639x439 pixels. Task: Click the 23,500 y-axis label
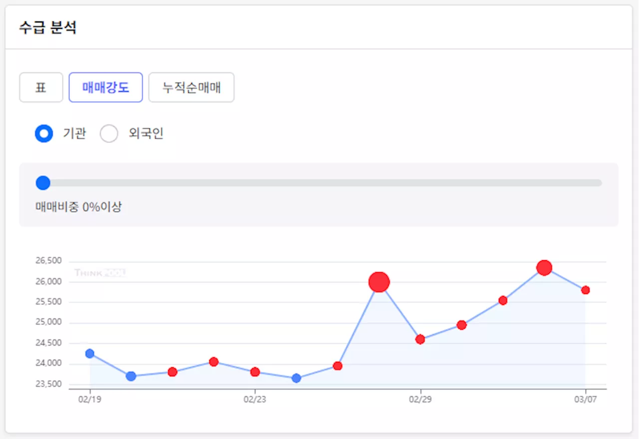[x=48, y=384]
